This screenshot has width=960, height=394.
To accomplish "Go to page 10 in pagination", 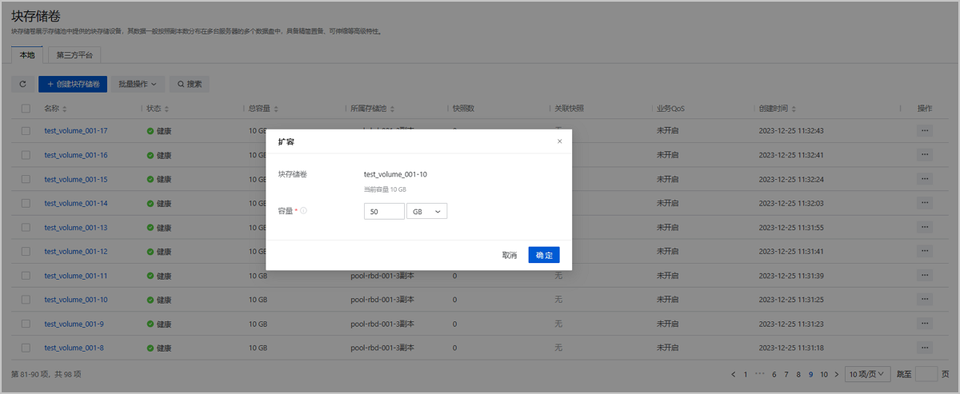I will (824, 374).
